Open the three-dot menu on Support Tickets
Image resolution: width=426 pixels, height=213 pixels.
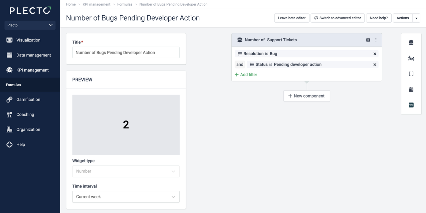pos(376,40)
